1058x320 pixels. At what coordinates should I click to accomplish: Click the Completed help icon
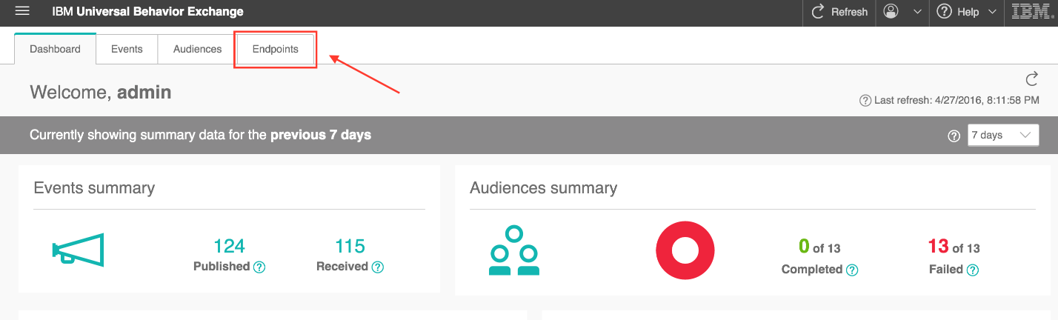(852, 270)
